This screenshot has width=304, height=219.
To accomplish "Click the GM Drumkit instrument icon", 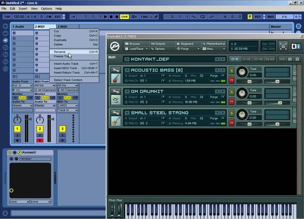I will click(x=116, y=100).
